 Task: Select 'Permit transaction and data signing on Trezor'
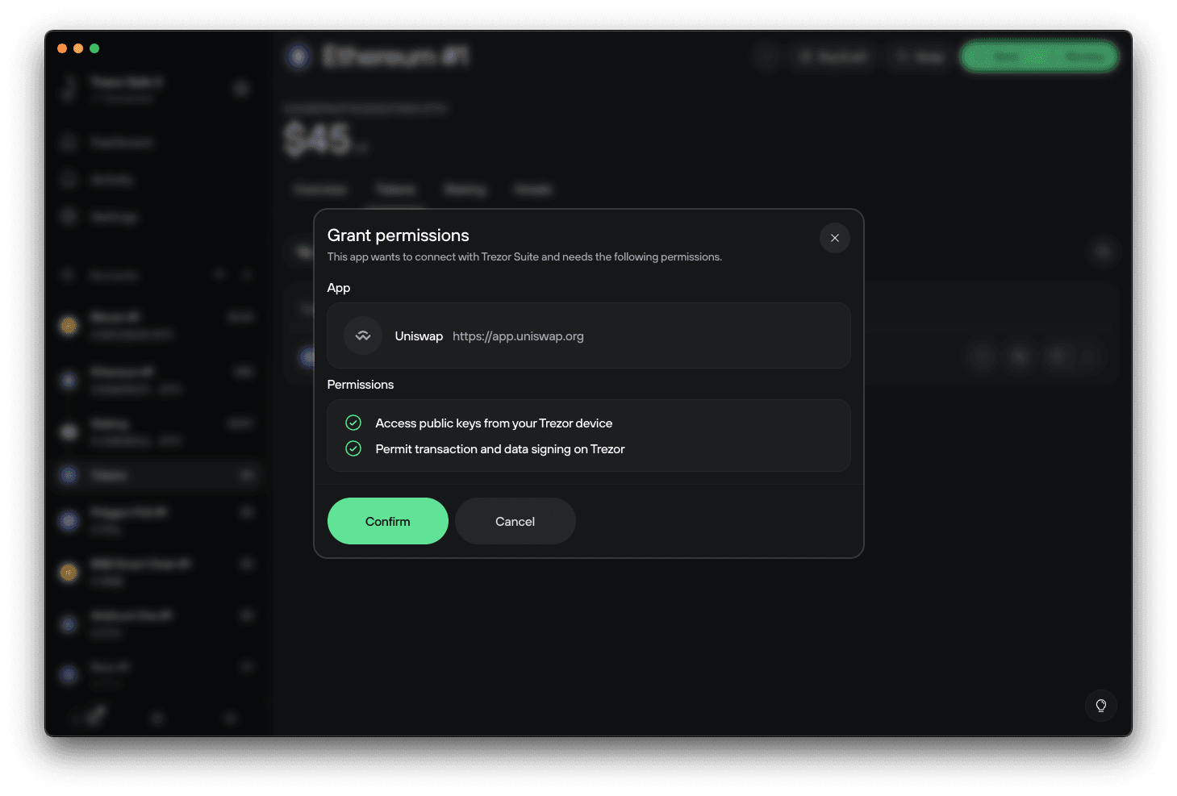(500, 449)
